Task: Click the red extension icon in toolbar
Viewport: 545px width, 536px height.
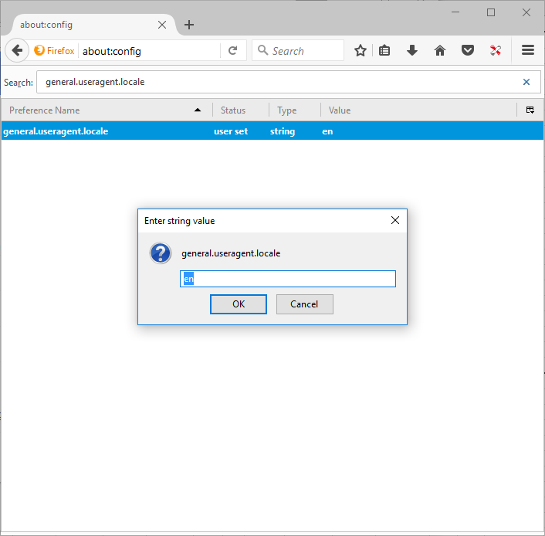Action: 496,51
